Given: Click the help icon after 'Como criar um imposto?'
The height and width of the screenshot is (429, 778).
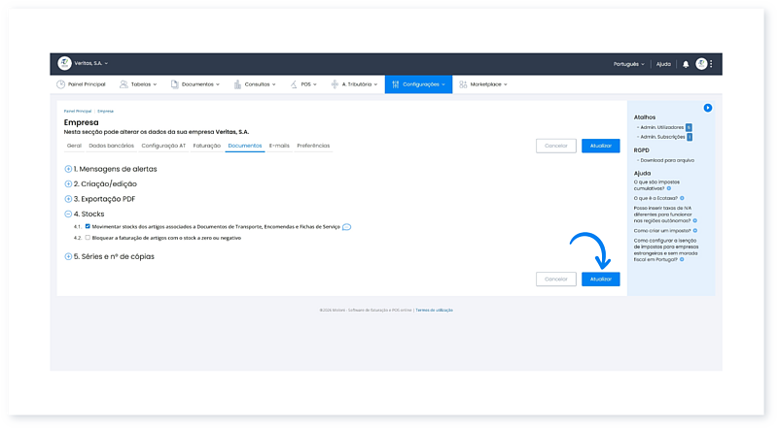Looking at the screenshot, I should point(695,231).
